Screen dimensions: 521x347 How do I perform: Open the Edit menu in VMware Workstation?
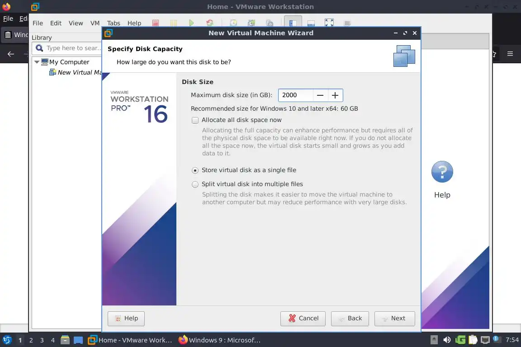(56, 23)
